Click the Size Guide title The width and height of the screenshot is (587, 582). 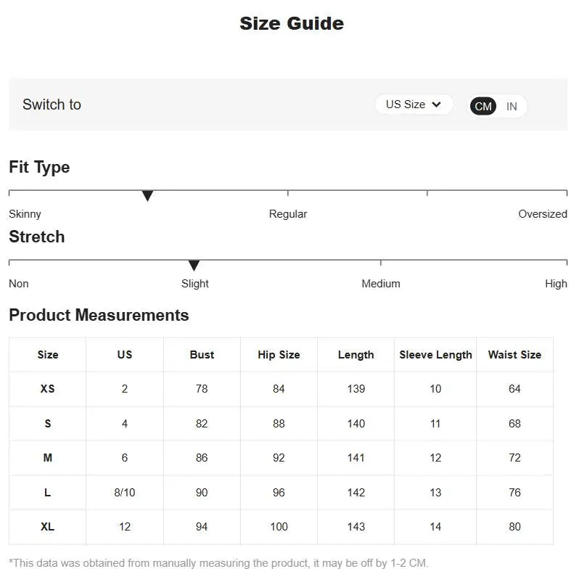pos(292,23)
